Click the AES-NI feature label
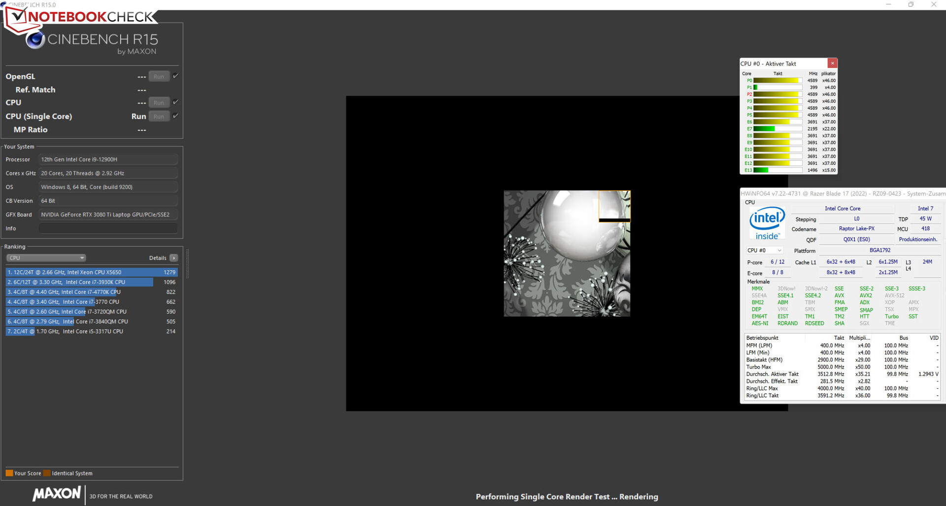The width and height of the screenshot is (946, 506). click(x=760, y=323)
